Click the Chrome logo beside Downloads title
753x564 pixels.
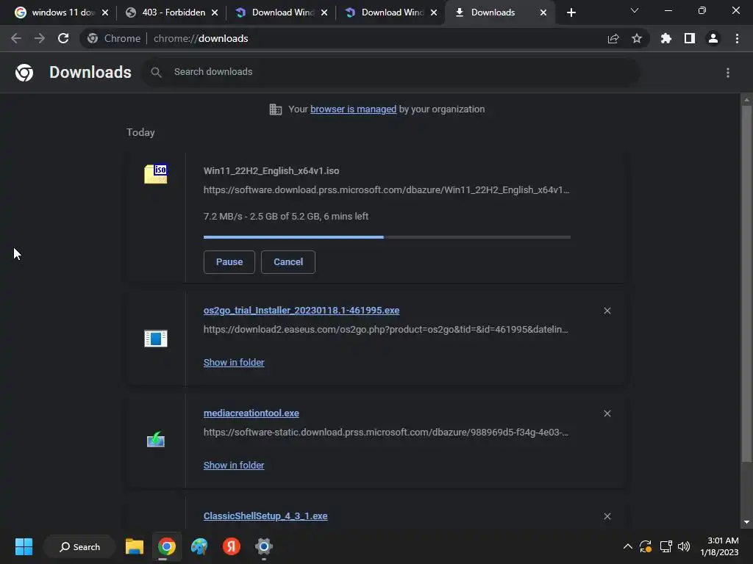click(x=24, y=73)
